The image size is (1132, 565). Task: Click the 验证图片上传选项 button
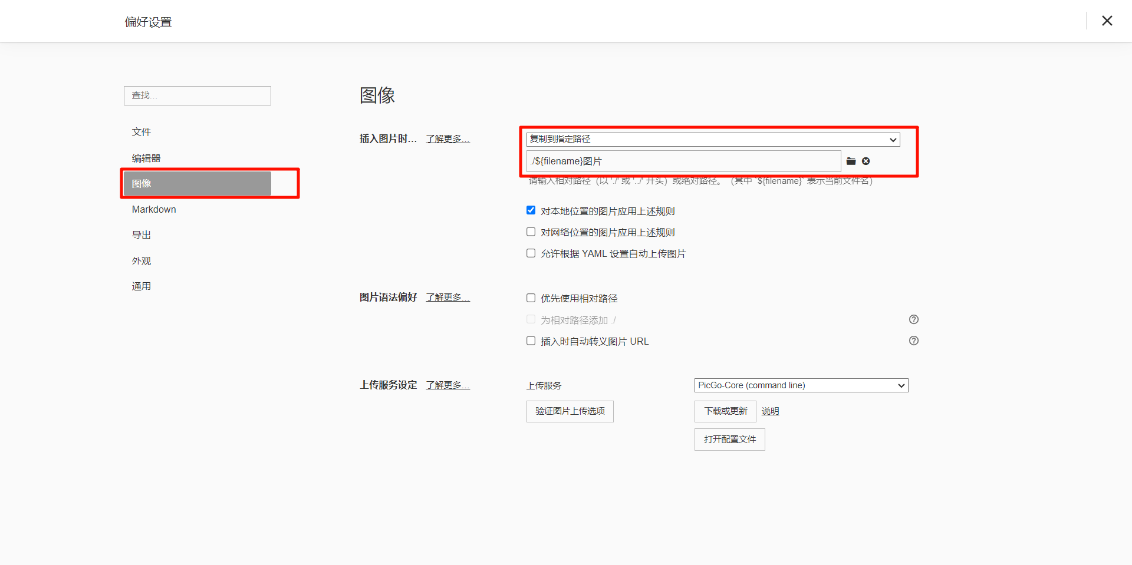[570, 411]
